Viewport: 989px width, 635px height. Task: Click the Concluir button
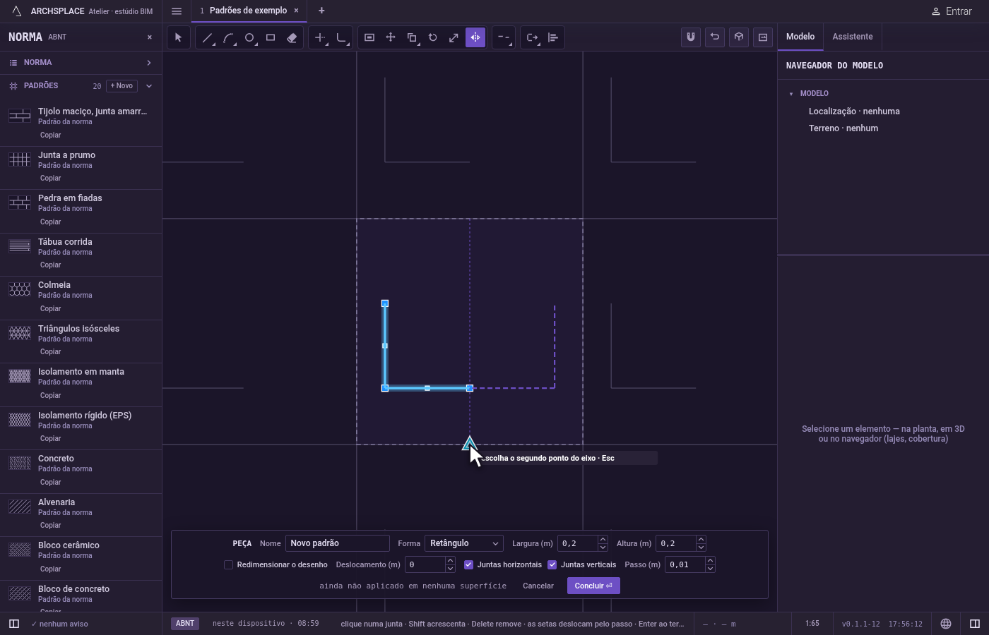coord(593,586)
